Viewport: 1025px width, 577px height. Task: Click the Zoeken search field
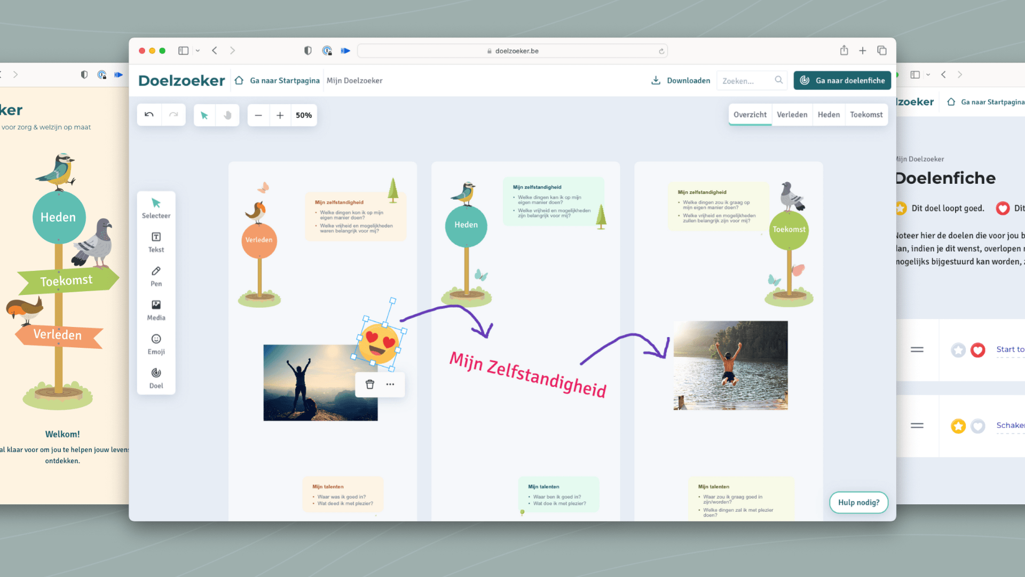coord(746,81)
